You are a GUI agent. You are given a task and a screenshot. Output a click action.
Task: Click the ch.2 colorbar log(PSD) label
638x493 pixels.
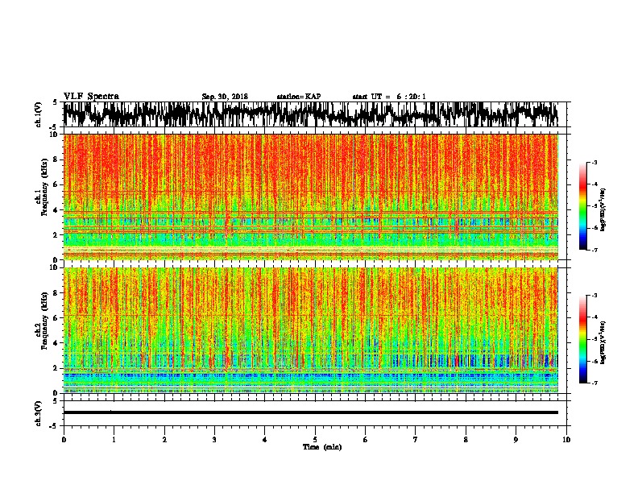pos(603,342)
